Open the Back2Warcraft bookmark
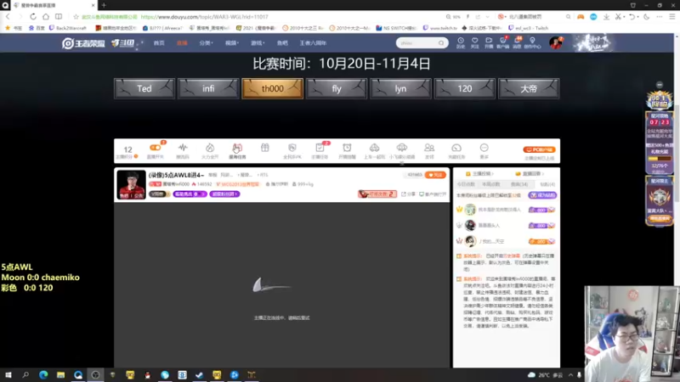 coord(68,28)
